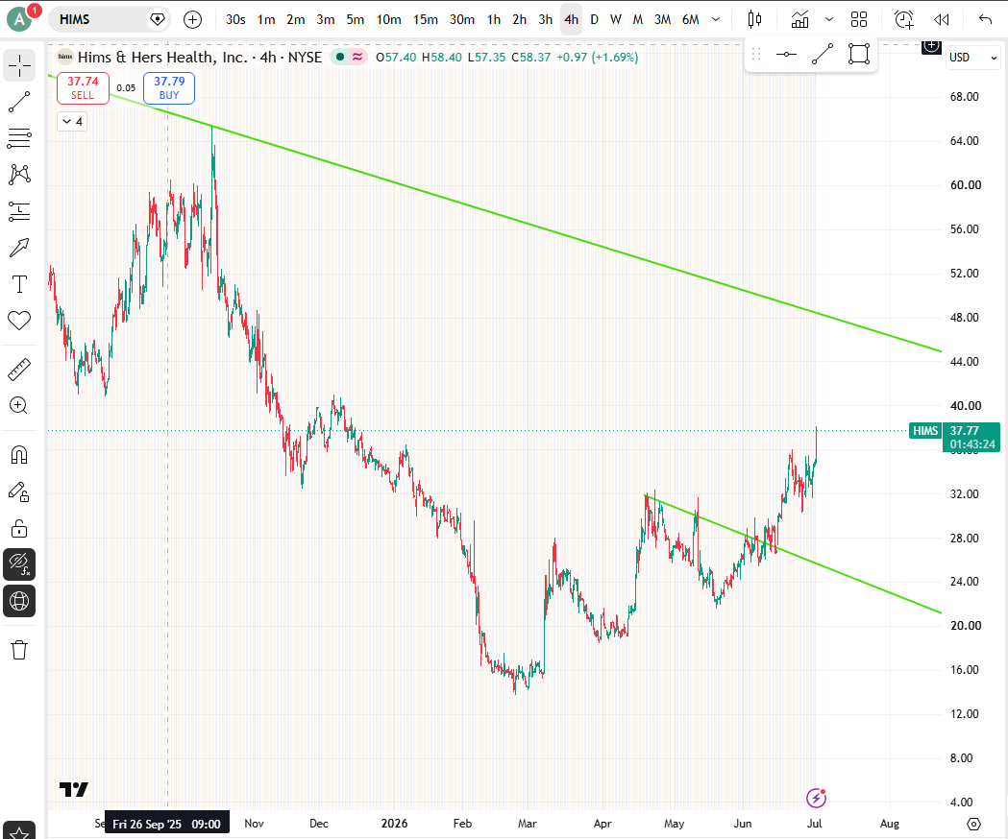The height and width of the screenshot is (839, 1008).
Task: Select the 4h timeframe
Action: pos(571,19)
